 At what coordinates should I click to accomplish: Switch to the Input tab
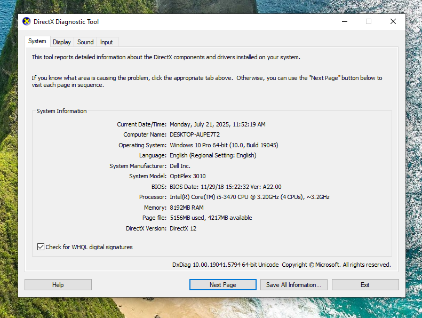tap(106, 42)
